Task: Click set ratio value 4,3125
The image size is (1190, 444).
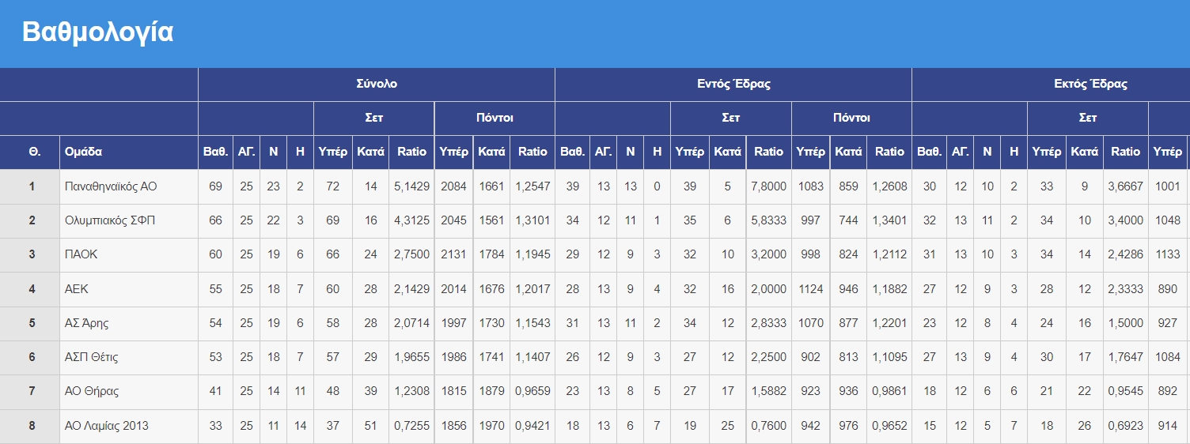Action: click(x=411, y=220)
